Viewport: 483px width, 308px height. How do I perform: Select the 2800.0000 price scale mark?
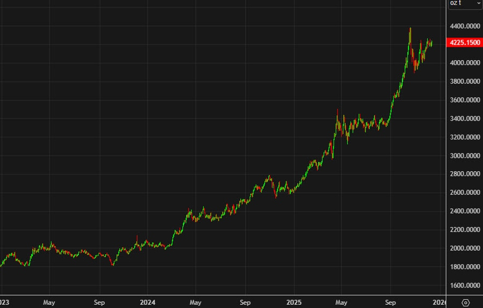coord(465,174)
